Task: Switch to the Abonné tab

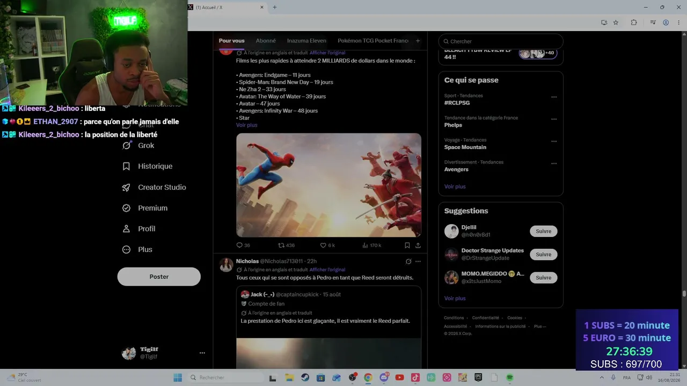Action: pyautogui.click(x=266, y=41)
